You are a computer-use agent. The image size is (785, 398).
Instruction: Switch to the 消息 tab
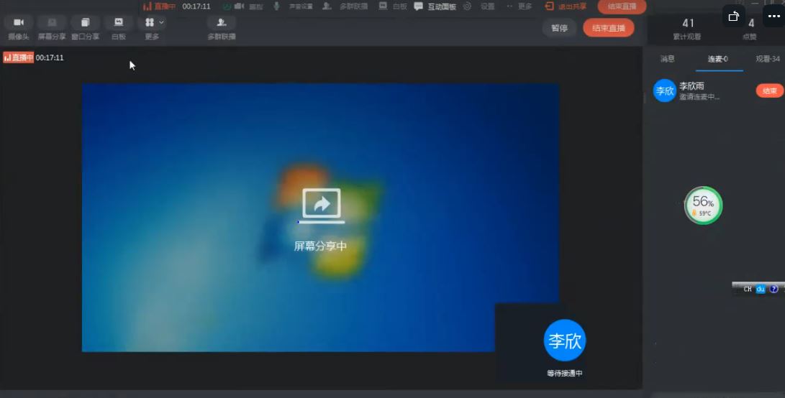coord(667,59)
